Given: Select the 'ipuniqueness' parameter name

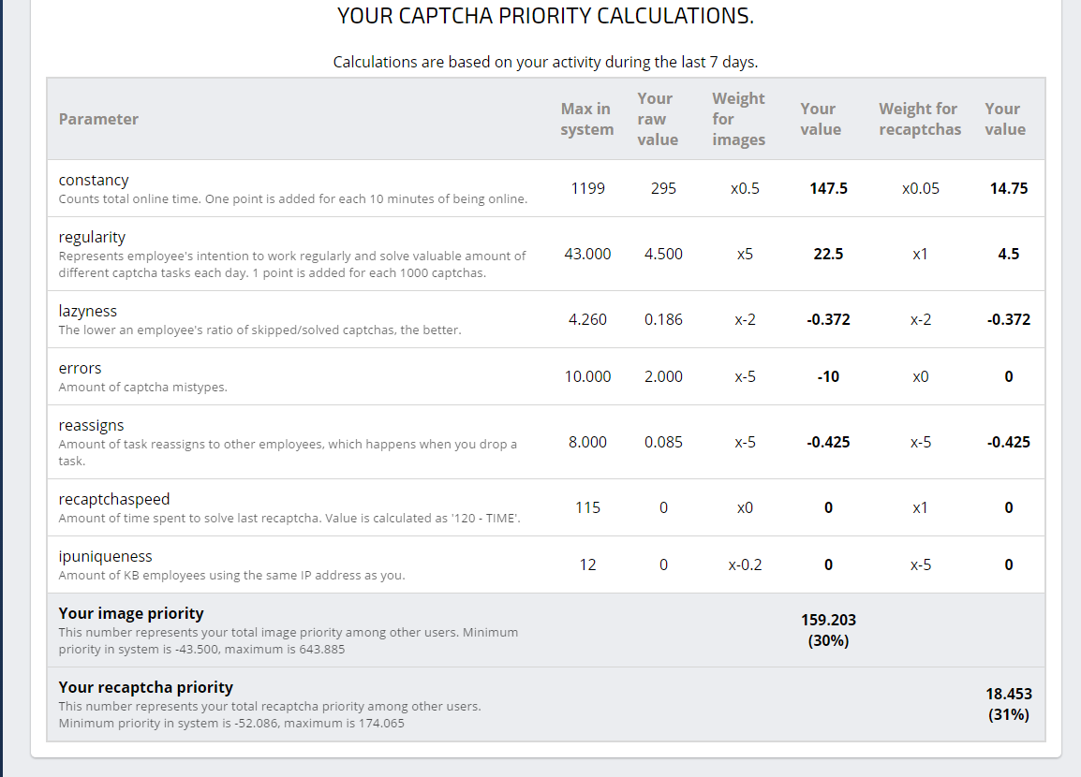Looking at the screenshot, I should (x=105, y=556).
